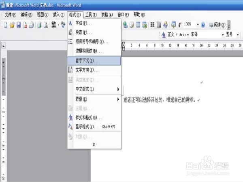
Task: Print the document with the printer icon
Action: [x=39, y=25]
